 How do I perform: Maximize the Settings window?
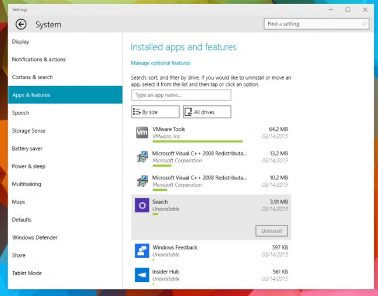pyautogui.click(x=348, y=10)
